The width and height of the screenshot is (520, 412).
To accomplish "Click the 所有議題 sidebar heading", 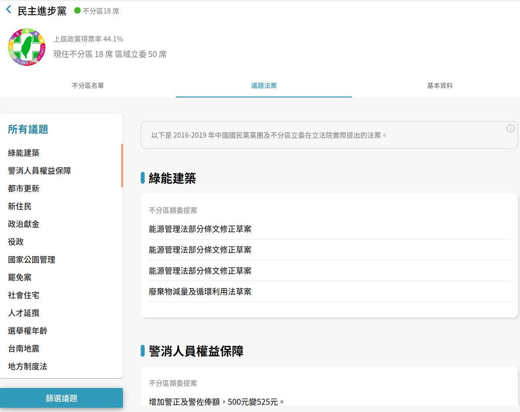I will (x=28, y=129).
